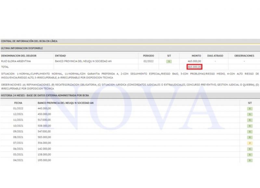The image size is (260, 188).
Task: Click the DIAS ATRASO column header
Action: [x=215, y=56]
